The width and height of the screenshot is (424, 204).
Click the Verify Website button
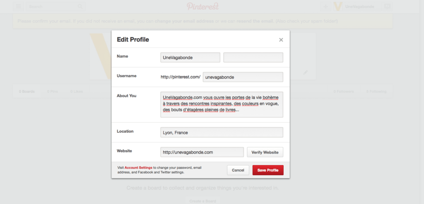tap(265, 152)
